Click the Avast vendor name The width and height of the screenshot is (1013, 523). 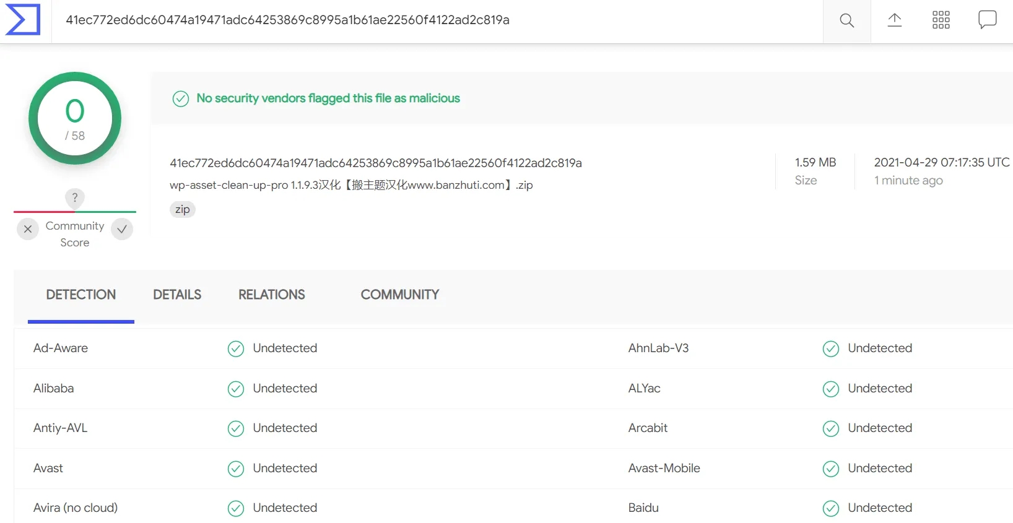[48, 468]
